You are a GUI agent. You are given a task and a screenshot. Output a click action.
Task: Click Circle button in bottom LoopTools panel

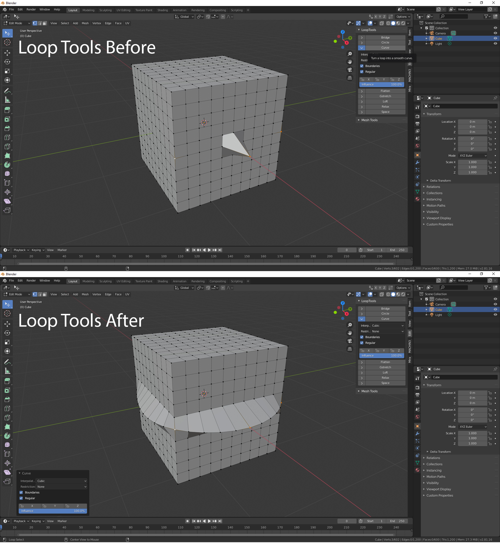point(385,314)
